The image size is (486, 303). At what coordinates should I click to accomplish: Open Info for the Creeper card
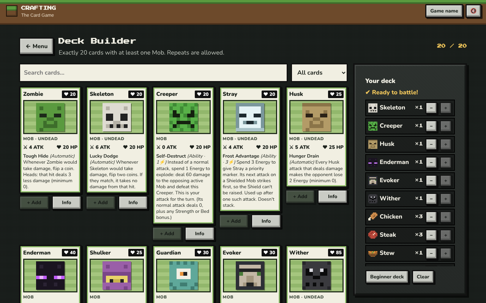(200, 234)
